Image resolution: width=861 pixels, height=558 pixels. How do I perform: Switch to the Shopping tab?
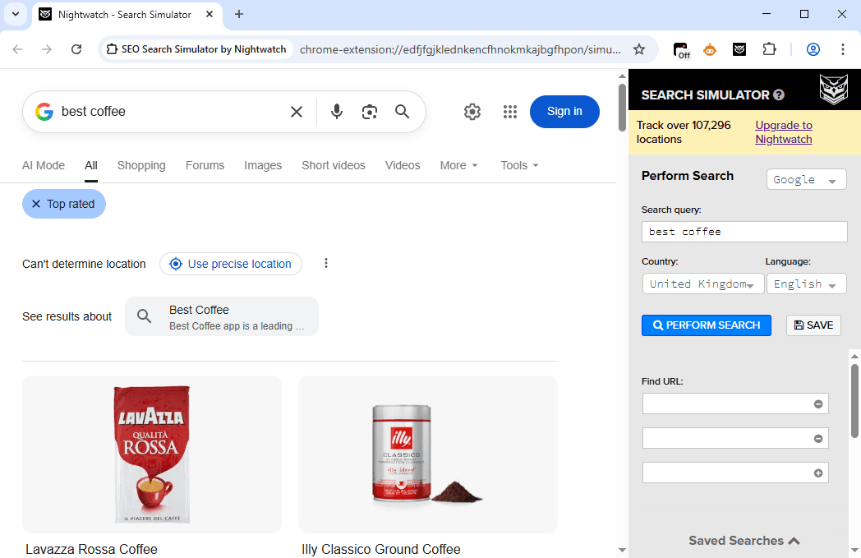pos(141,165)
